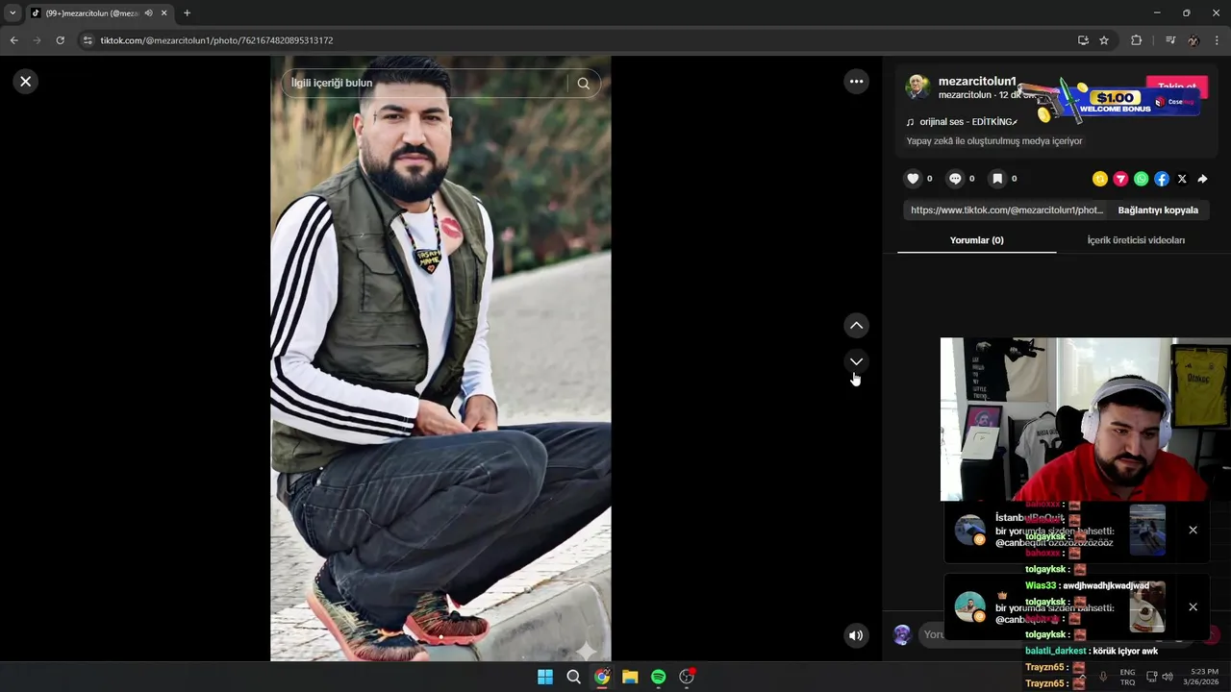The height and width of the screenshot is (692, 1231).
Task: Repost using the yellow repost icon
Action: click(x=1100, y=179)
